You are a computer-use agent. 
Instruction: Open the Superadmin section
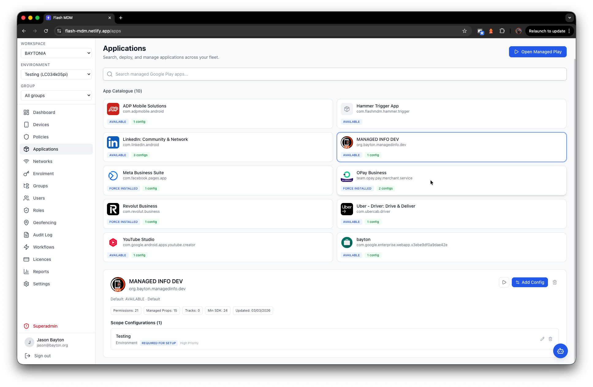[45, 326]
